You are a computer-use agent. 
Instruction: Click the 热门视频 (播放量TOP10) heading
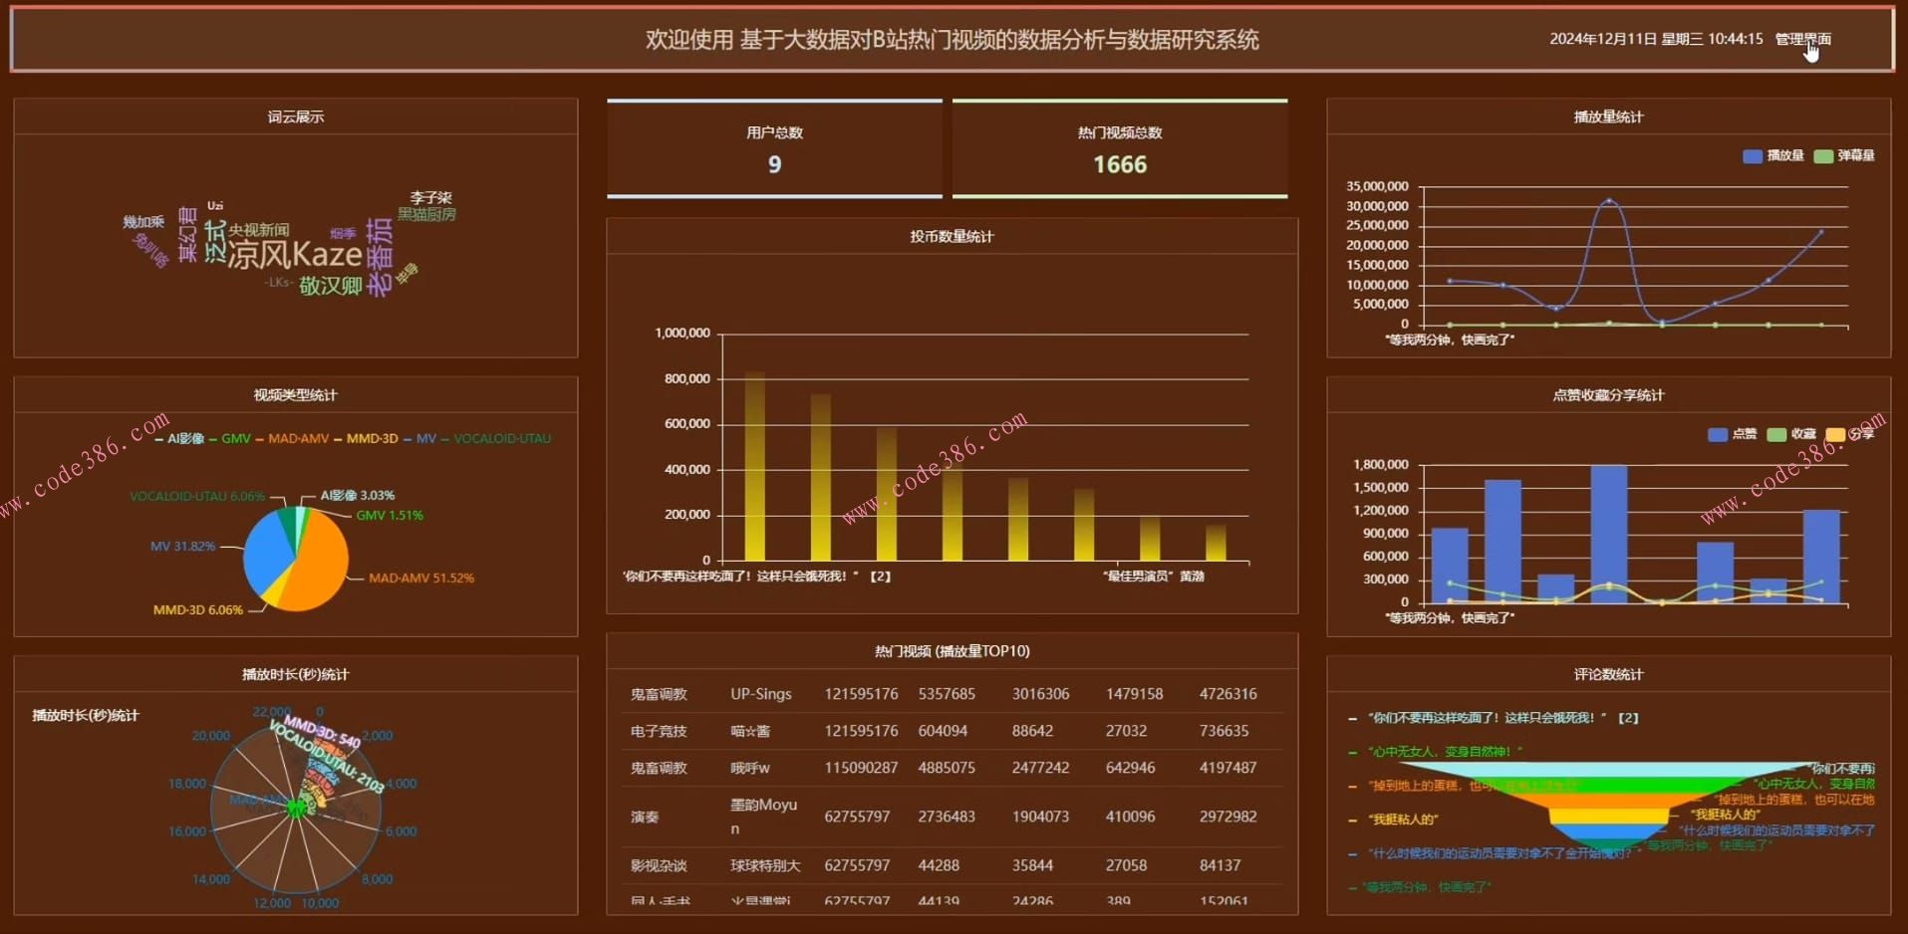click(x=952, y=651)
